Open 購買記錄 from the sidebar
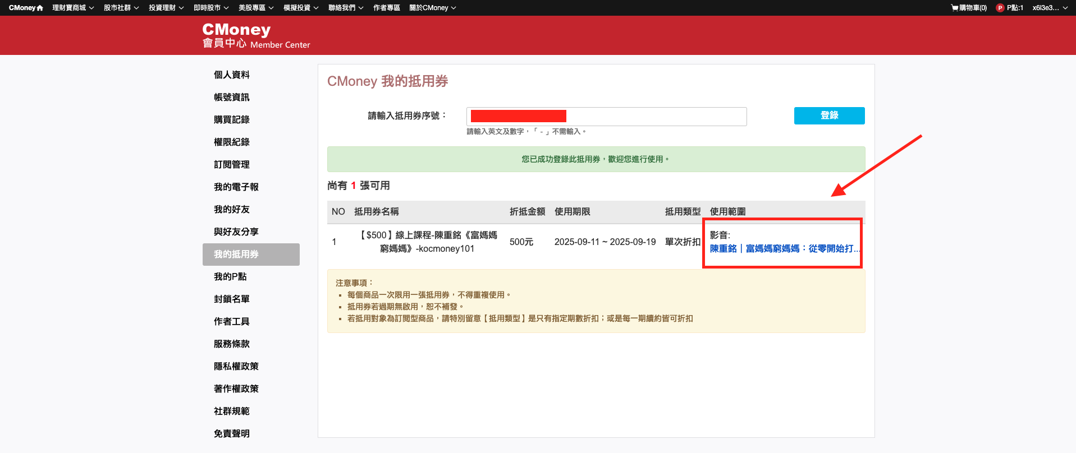This screenshot has width=1076, height=453. coord(232,119)
